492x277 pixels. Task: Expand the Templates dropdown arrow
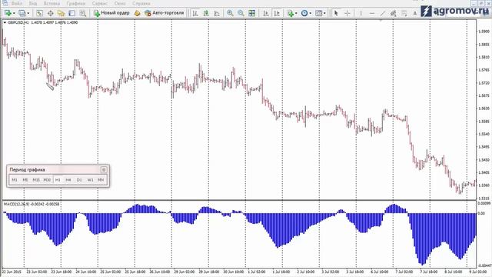(x=324, y=13)
